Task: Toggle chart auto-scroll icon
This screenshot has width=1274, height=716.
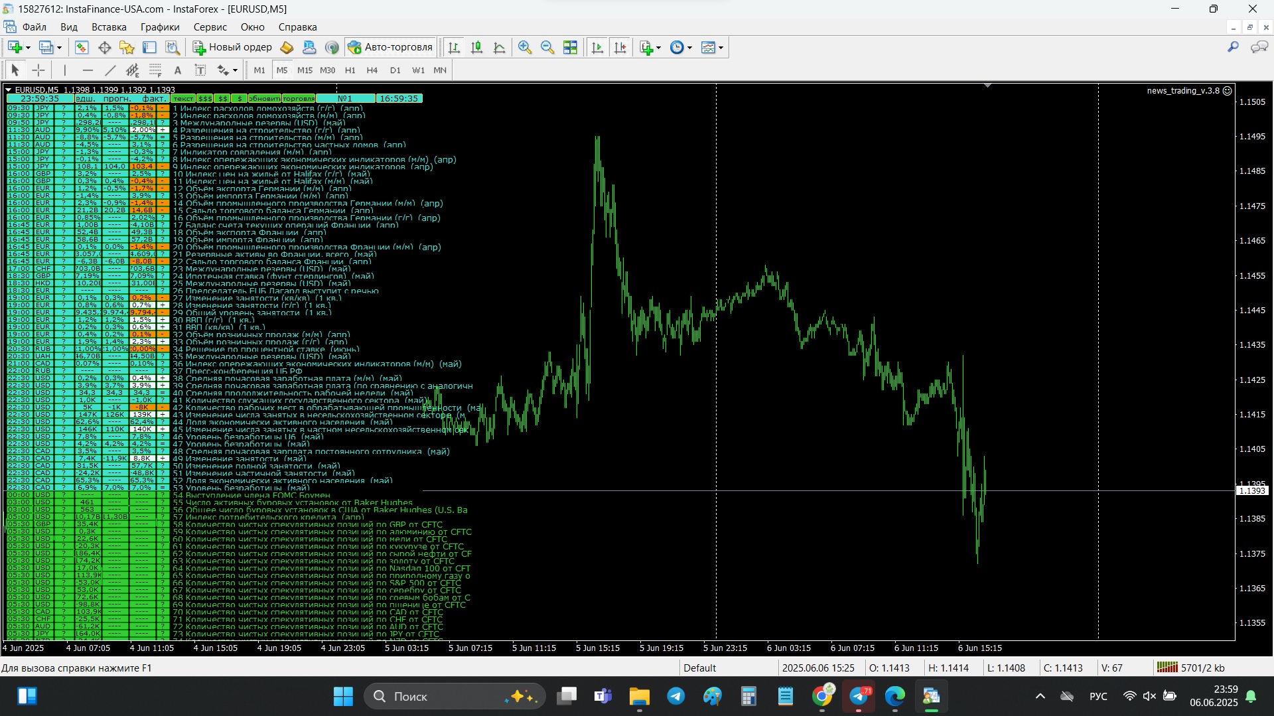Action: (597, 47)
